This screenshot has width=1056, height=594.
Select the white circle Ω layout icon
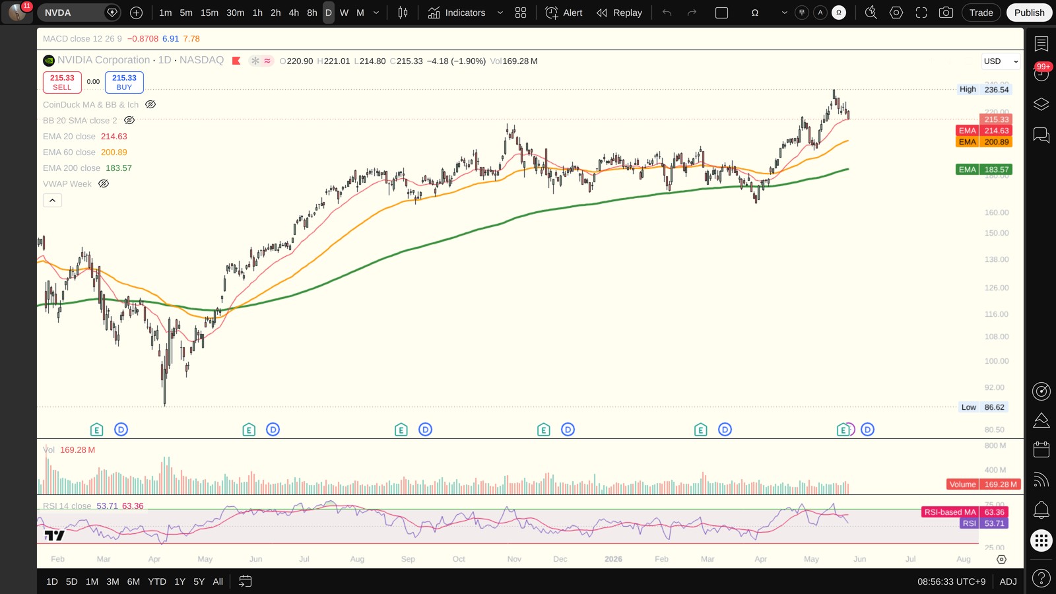839,13
